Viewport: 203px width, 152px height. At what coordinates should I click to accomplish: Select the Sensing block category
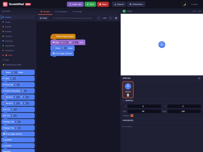tap(18, 41)
